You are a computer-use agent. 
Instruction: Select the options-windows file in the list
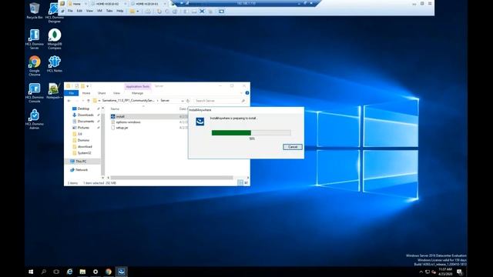pyautogui.click(x=128, y=122)
